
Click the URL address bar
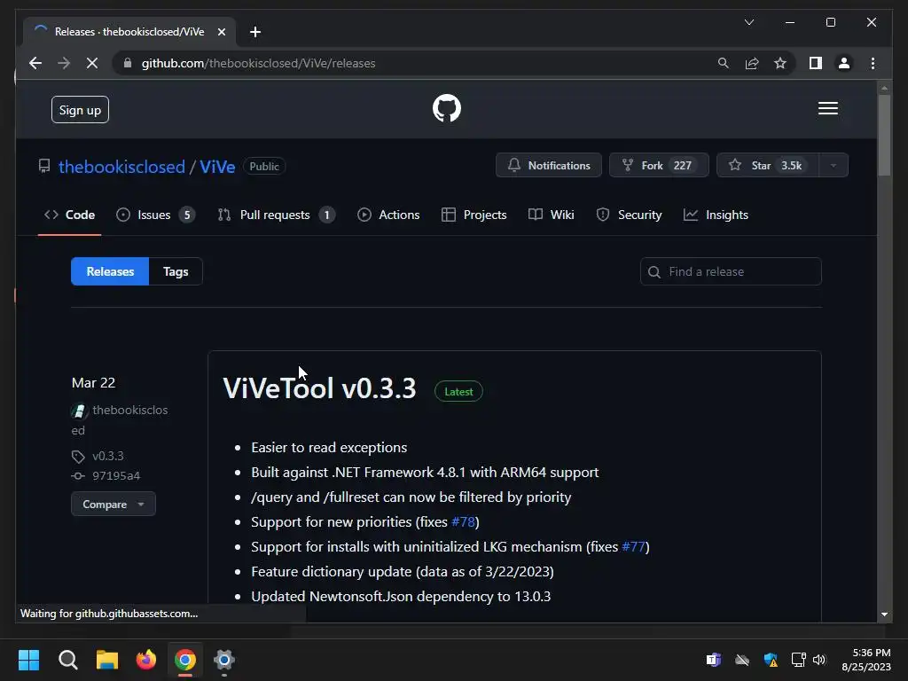[x=415, y=63]
